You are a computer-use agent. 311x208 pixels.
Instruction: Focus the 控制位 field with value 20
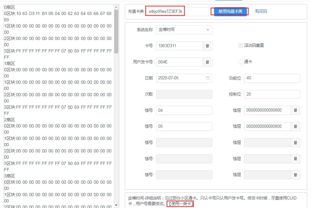(272, 94)
